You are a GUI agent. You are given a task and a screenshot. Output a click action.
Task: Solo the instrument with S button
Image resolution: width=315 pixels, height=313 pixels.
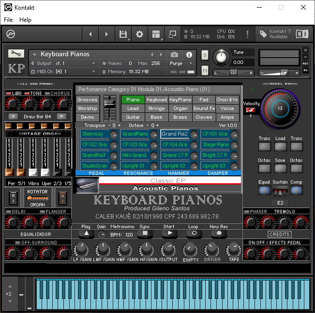tap(205, 55)
